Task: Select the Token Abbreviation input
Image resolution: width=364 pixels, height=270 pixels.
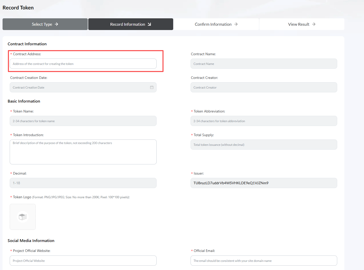Action: pyautogui.click(x=263, y=121)
